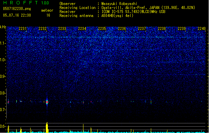The width and height of the screenshot is (209, 133).
Task: Click the 1.1 frequency axis label
Action: [x=3, y=43]
